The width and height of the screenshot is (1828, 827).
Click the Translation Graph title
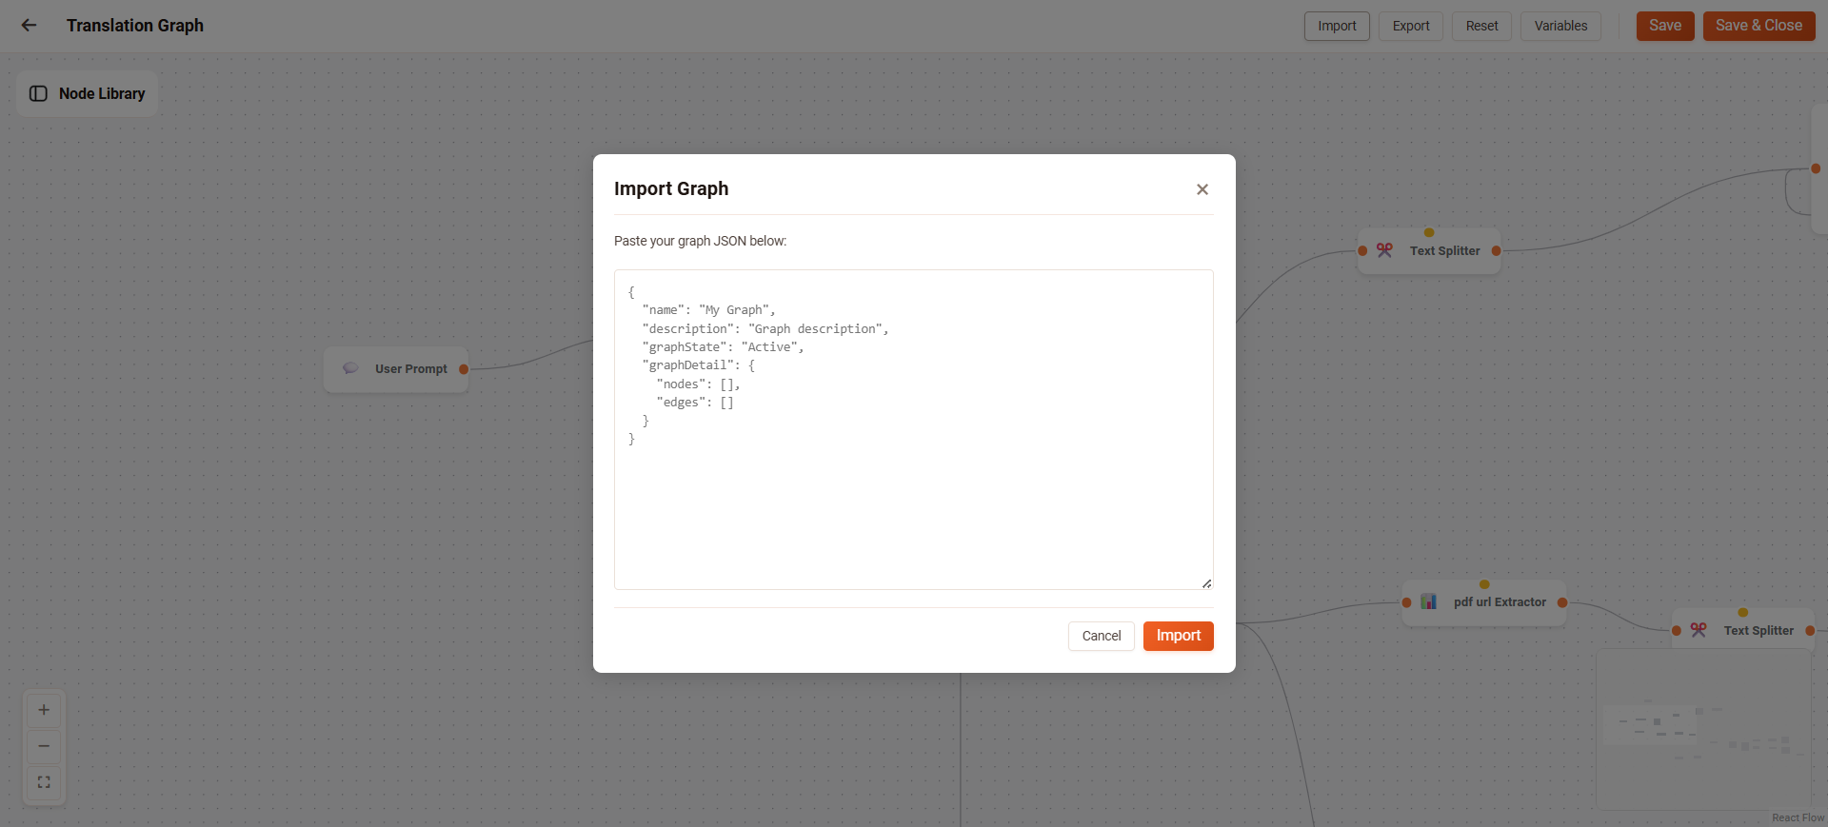(135, 26)
